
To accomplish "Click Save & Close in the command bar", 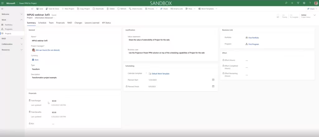I will 52,9.
